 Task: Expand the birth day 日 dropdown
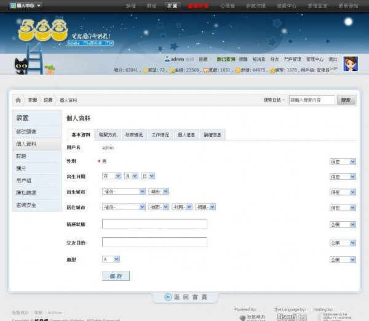click(148, 176)
